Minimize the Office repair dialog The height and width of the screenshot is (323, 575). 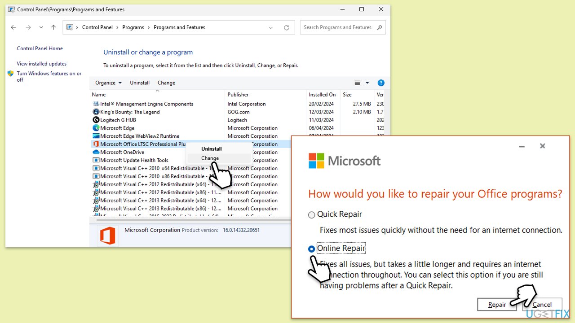[x=522, y=146]
